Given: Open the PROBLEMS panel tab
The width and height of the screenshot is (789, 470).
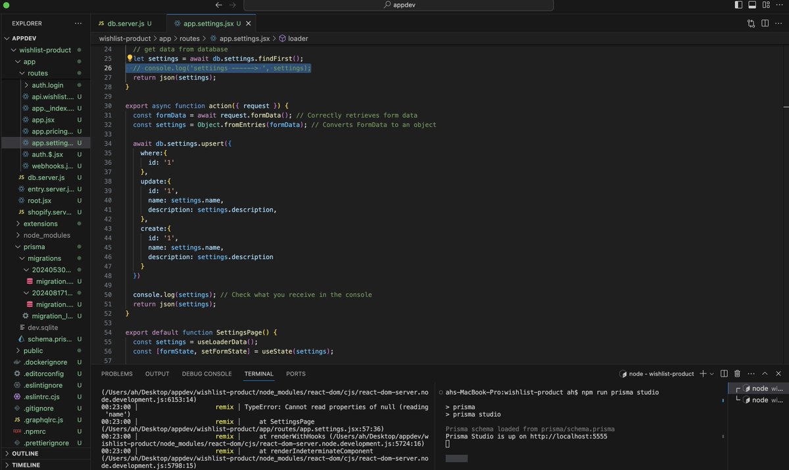Looking at the screenshot, I should [117, 373].
